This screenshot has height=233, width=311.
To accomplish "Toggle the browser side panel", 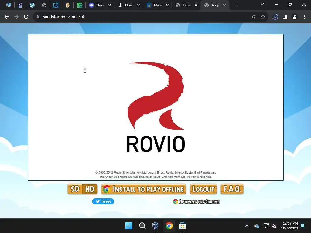I will coord(285,17).
